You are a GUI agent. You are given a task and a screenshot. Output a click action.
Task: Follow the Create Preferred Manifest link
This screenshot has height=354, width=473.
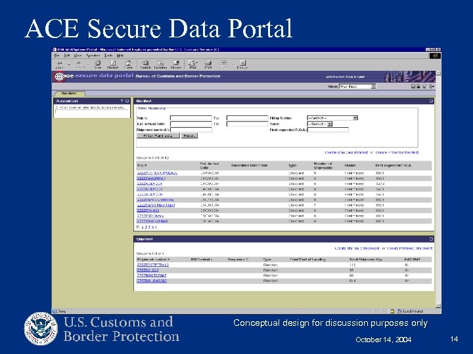(397, 153)
